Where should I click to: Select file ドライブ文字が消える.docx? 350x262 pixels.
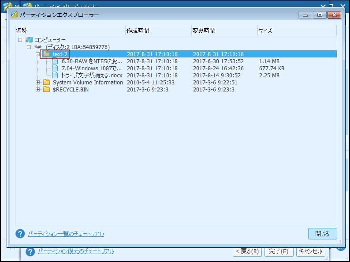coord(92,76)
